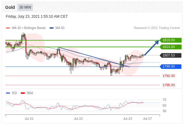The height and width of the screenshot is (125, 184).
Task: Click the Jul 23 date axis label
Action: point(127,118)
